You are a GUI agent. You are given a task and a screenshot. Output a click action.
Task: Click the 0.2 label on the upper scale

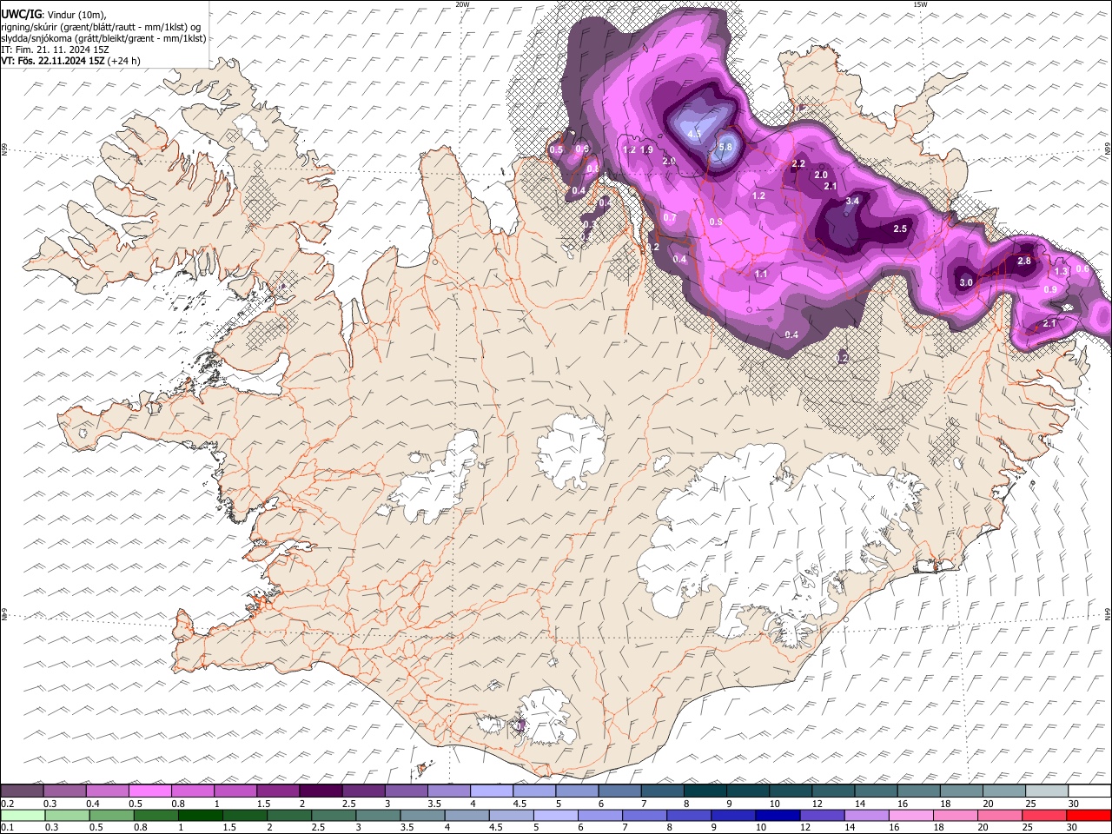pyautogui.click(x=7, y=804)
